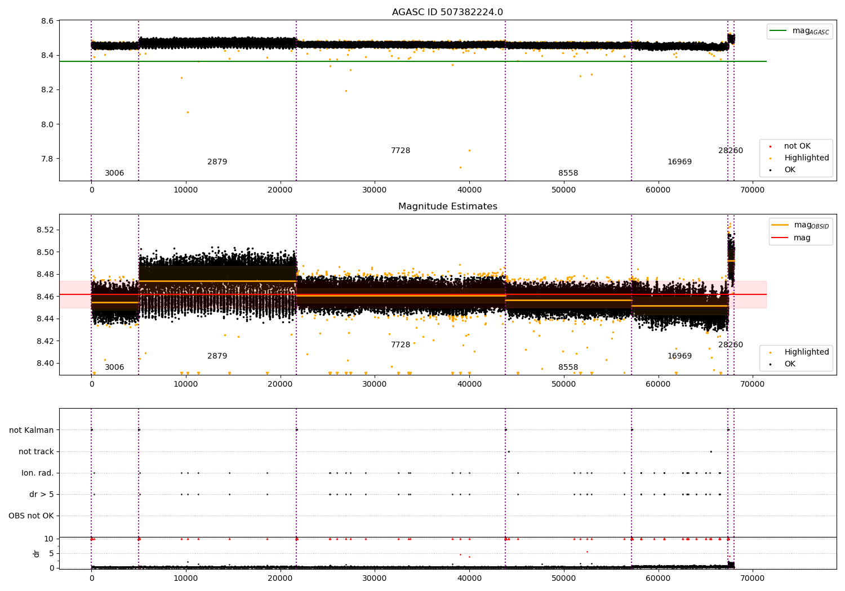Click the obsid label 16969 in the top plot
This screenshot has width=845, height=591.
tap(679, 162)
